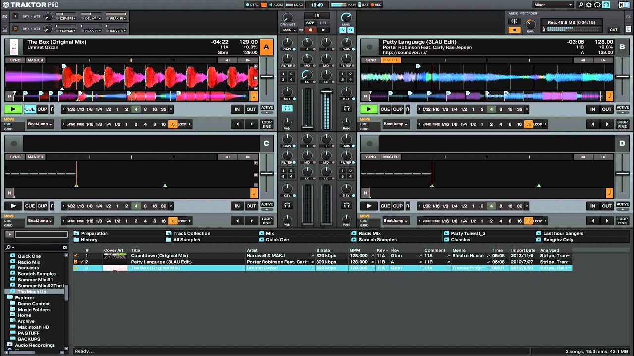Set loop OUT point on Deck B
This screenshot has height=356, width=634.
tap(607, 109)
